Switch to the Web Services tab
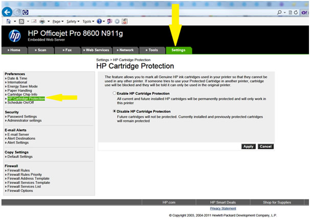Viewport: 310px width, 219px height. (96, 50)
